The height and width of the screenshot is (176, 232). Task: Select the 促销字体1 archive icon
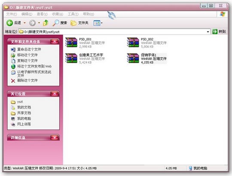[x=133, y=58]
